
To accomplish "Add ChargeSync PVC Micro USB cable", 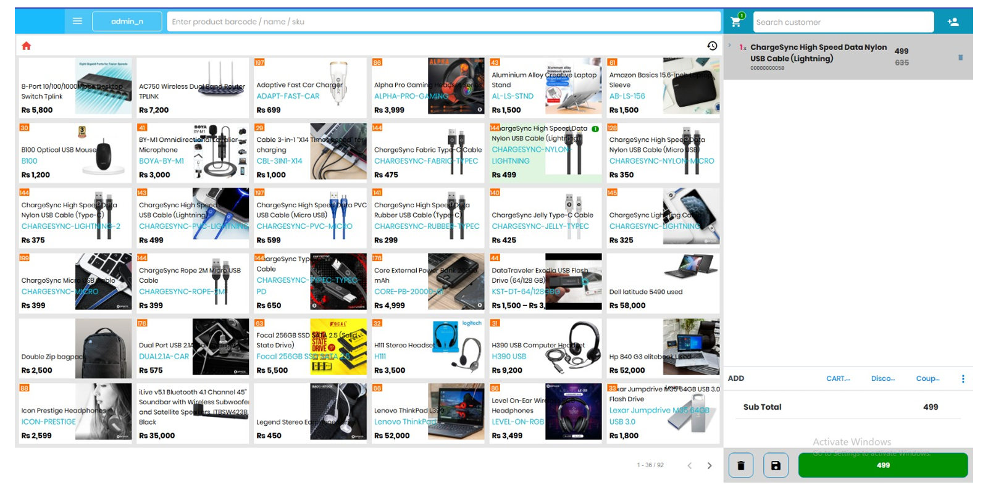I will [311, 217].
